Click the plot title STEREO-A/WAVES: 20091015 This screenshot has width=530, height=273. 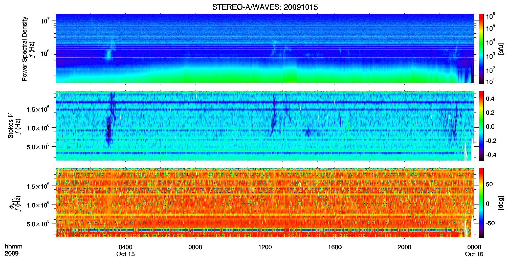(265, 7)
